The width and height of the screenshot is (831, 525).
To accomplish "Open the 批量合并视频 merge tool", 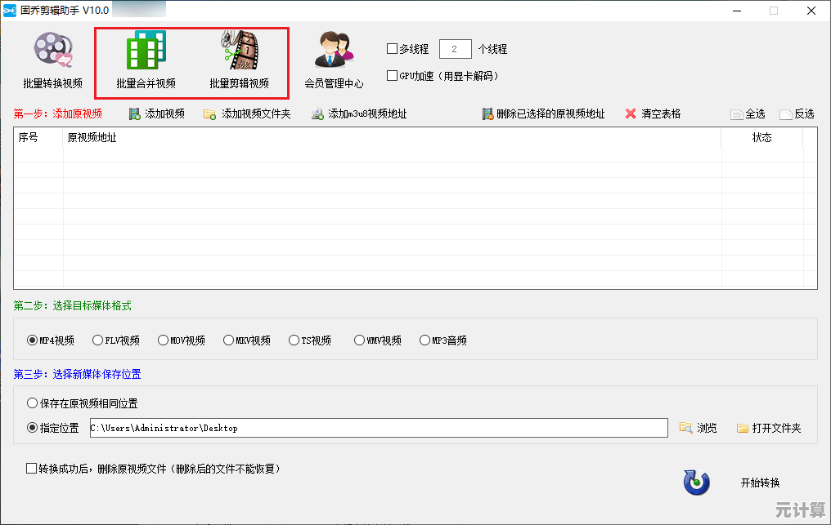I will coord(146,60).
